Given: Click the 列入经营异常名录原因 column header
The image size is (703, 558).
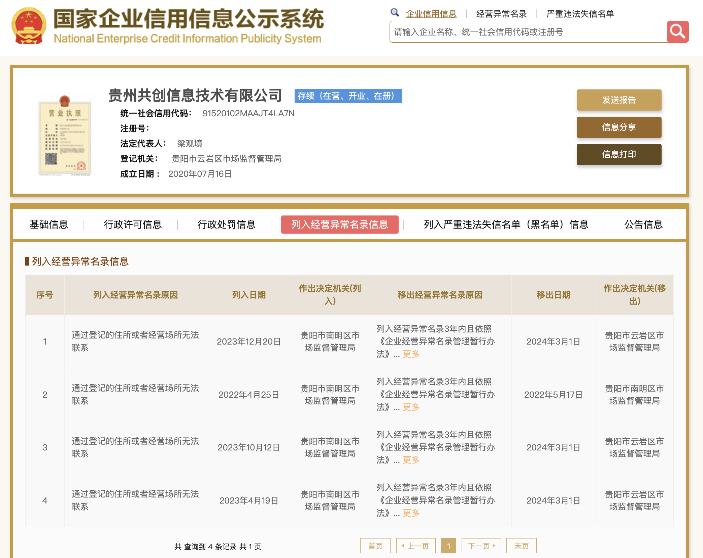Looking at the screenshot, I should coord(135,295).
